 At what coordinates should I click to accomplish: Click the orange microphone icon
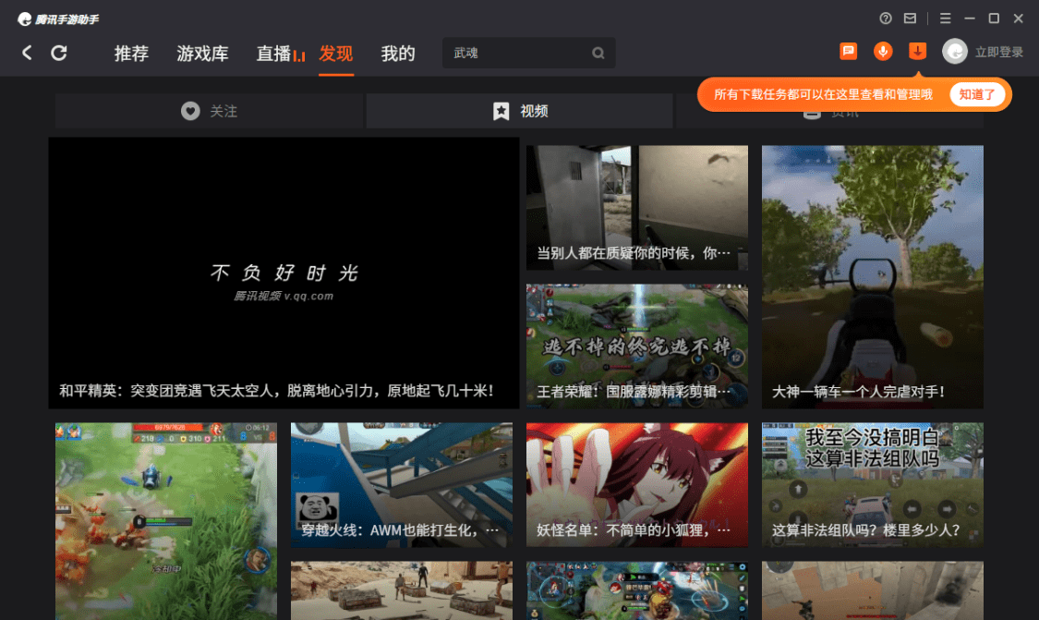click(x=883, y=51)
